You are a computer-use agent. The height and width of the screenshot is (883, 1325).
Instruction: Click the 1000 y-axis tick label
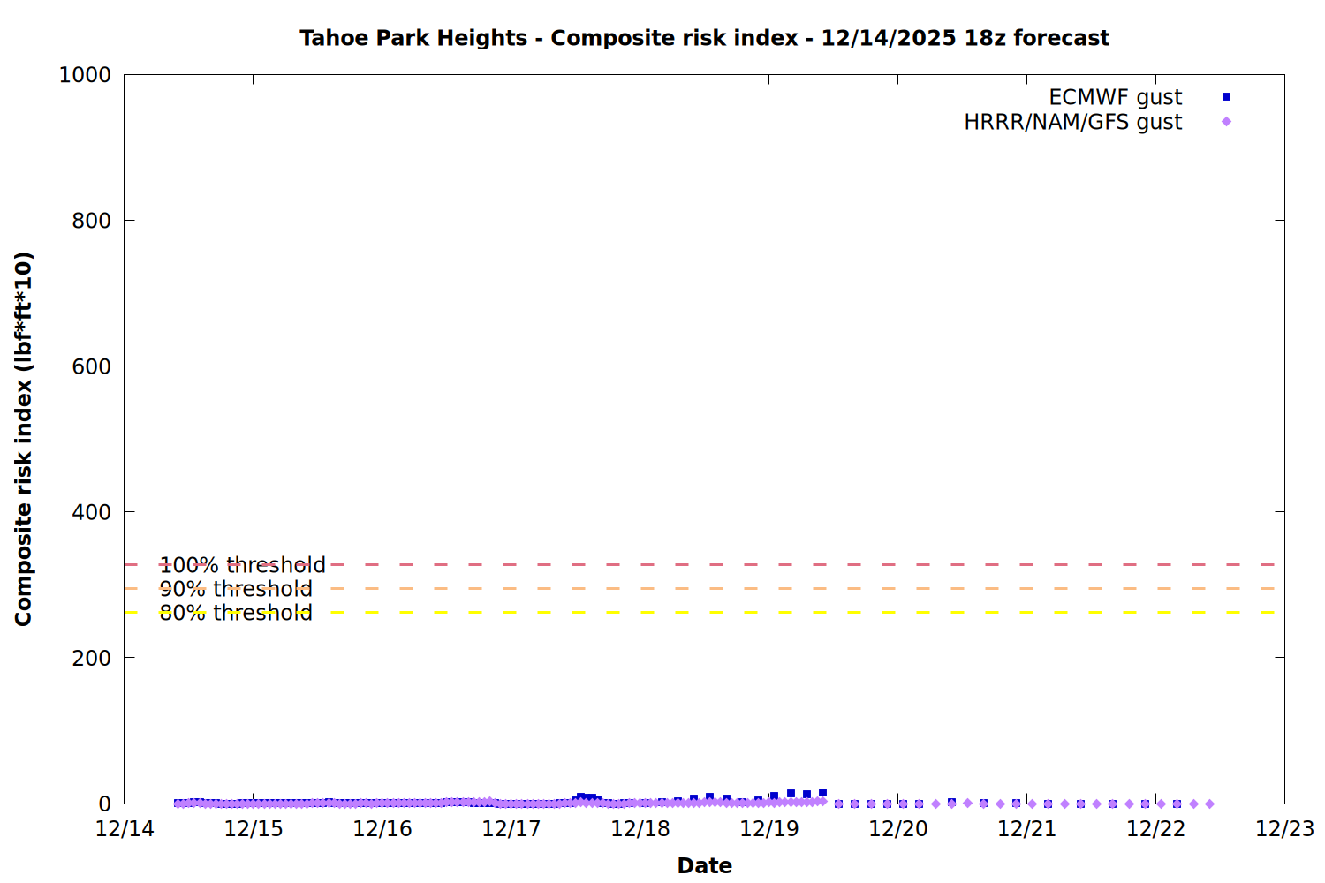click(x=85, y=75)
